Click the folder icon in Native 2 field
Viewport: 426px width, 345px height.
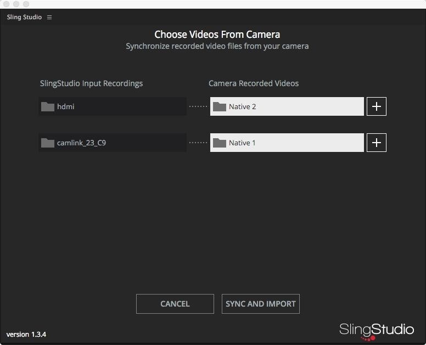[x=220, y=106]
